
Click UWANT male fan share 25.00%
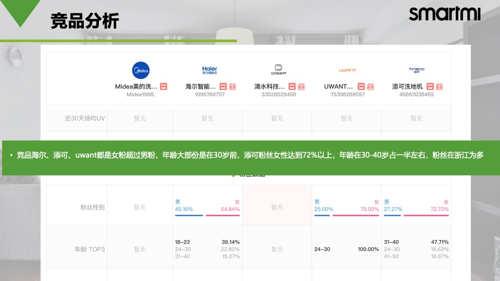[x=323, y=209]
